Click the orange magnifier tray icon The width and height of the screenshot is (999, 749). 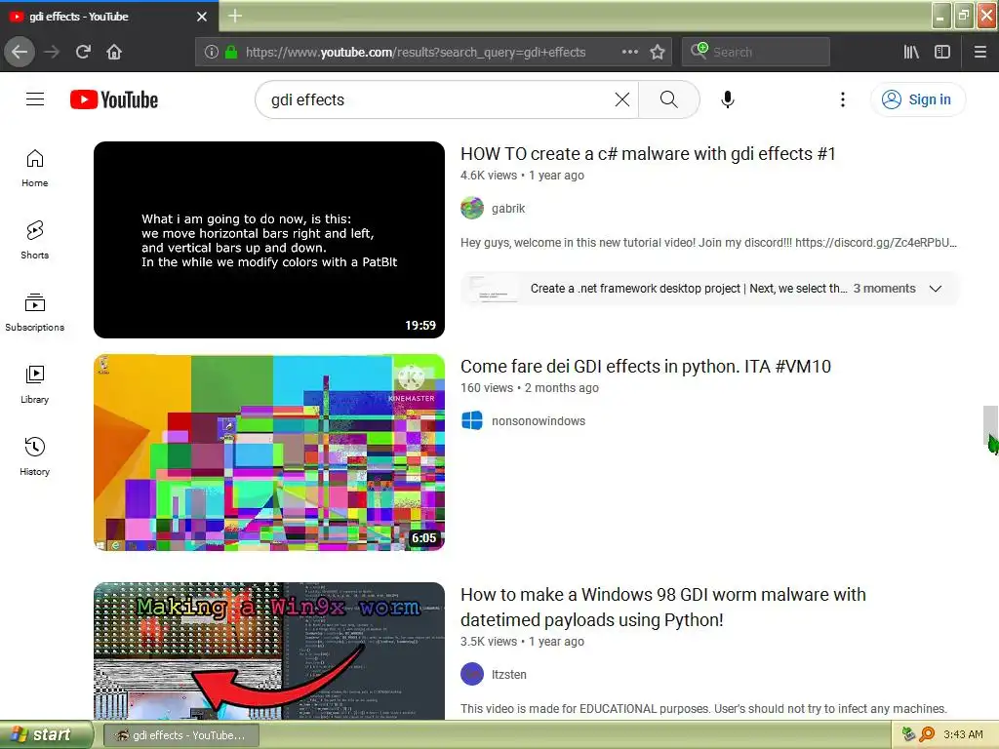coord(927,735)
